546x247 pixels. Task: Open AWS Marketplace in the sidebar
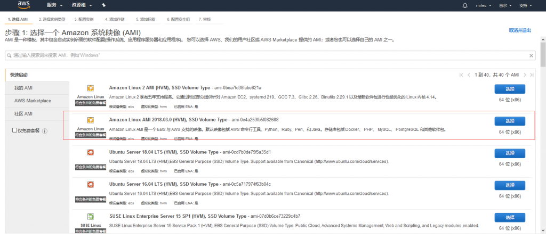click(37, 101)
